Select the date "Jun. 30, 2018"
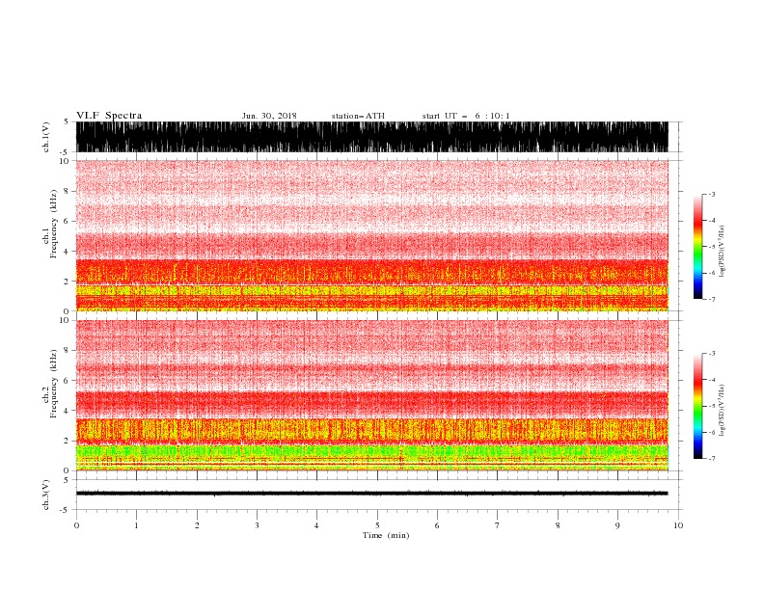Screen dimensions: 764x590 (269, 116)
